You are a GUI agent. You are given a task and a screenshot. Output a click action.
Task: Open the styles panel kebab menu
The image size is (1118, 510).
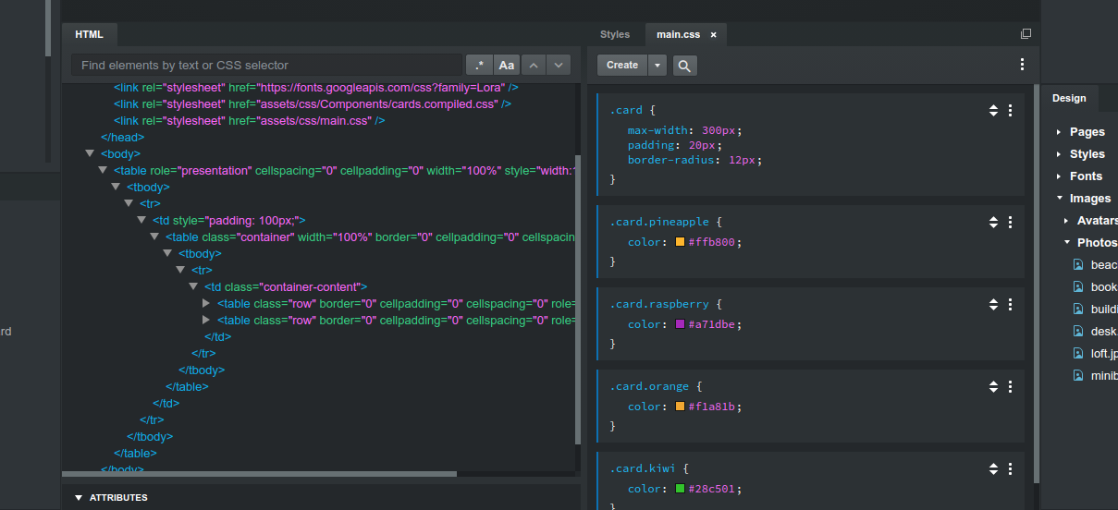1022,65
